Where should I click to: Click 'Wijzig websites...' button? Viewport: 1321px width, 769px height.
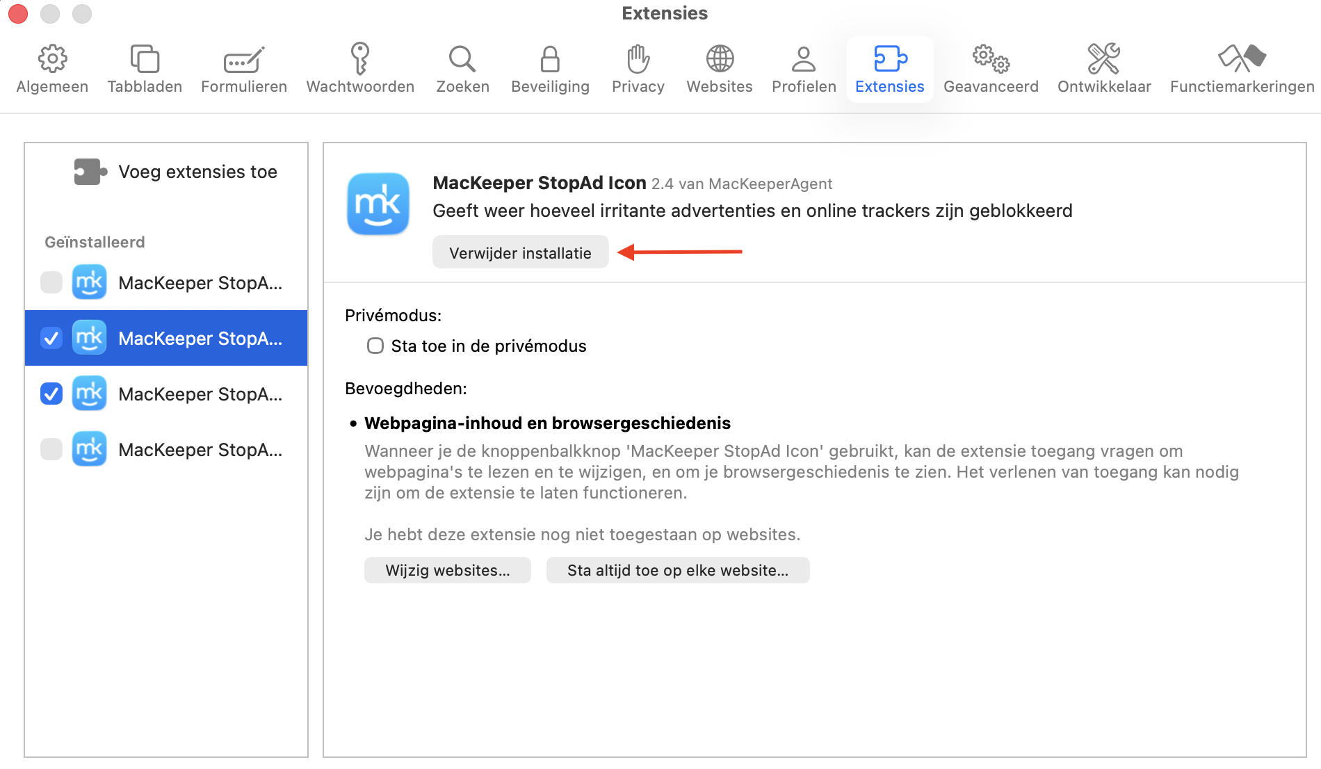click(447, 569)
